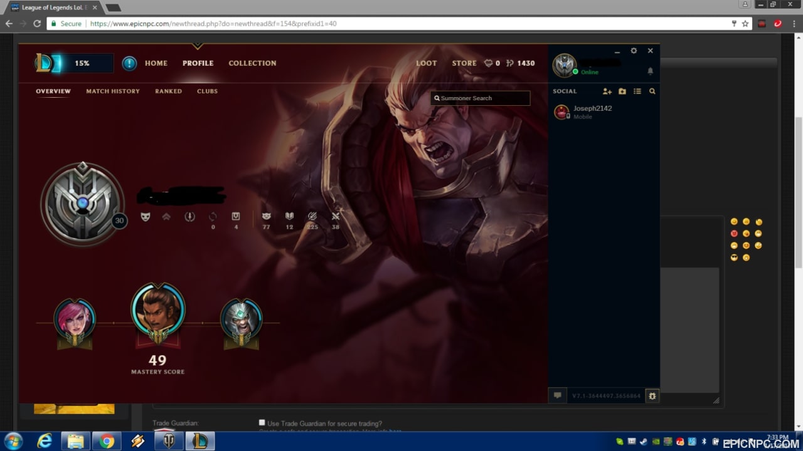Click the double chevron rank icon
This screenshot has width=803, height=451.
pos(166,217)
